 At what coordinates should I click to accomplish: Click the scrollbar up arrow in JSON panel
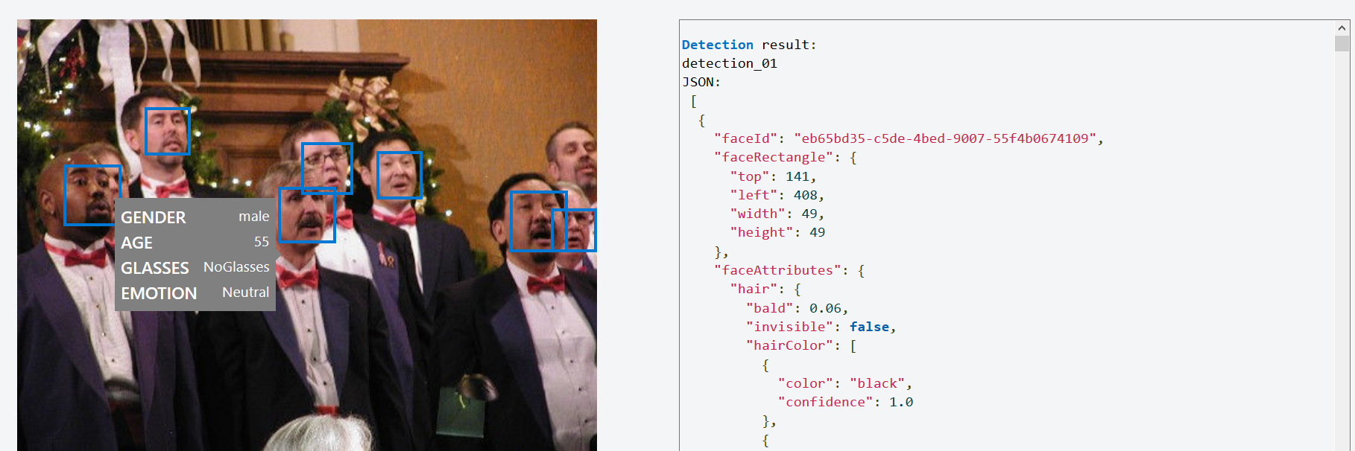coord(1342,28)
